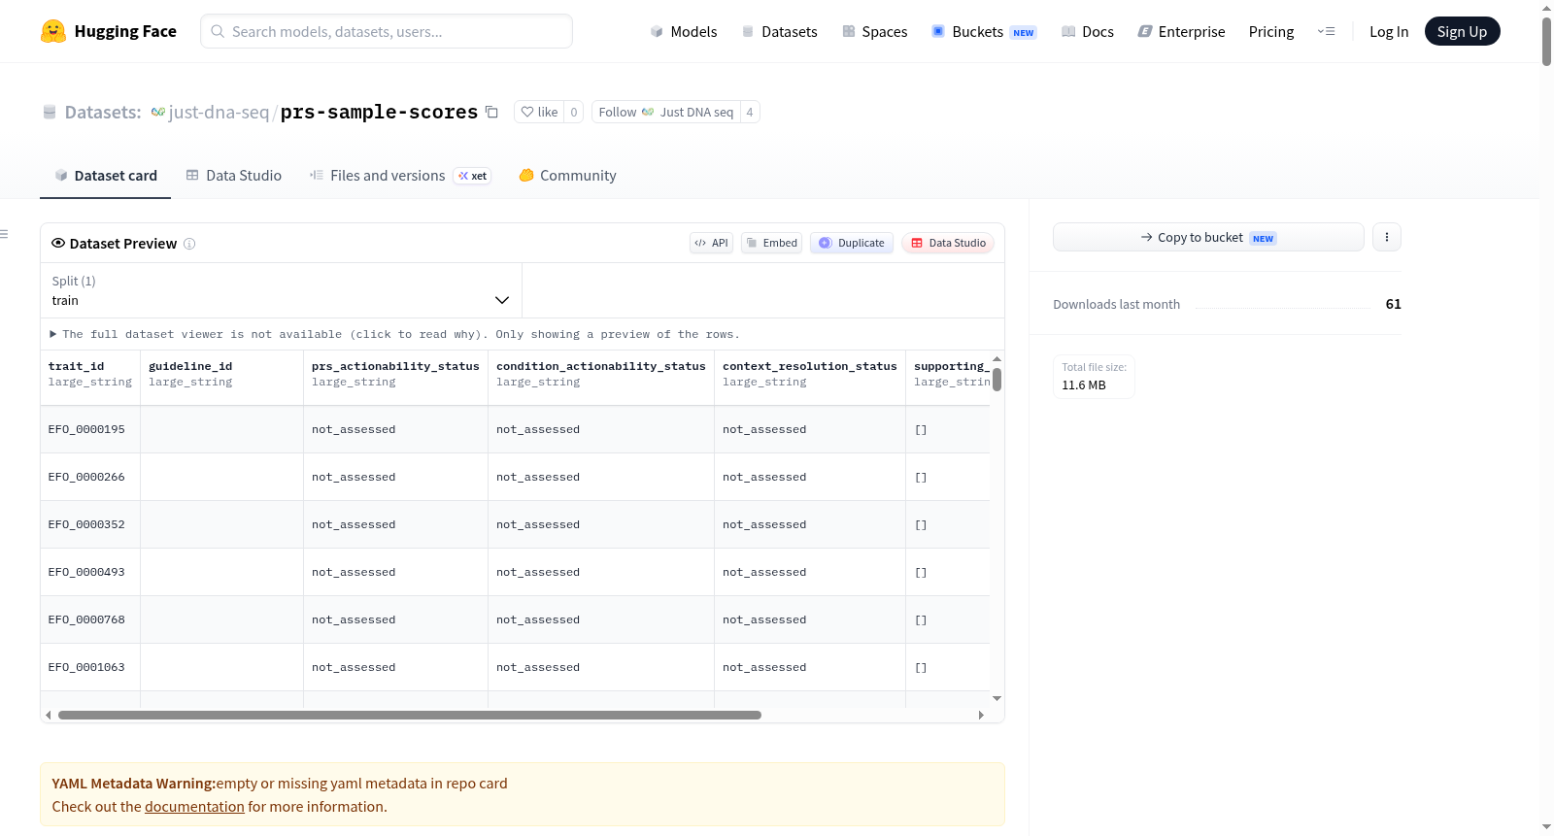
Task: Switch to the Dataset card tab
Action: [105, 175]
